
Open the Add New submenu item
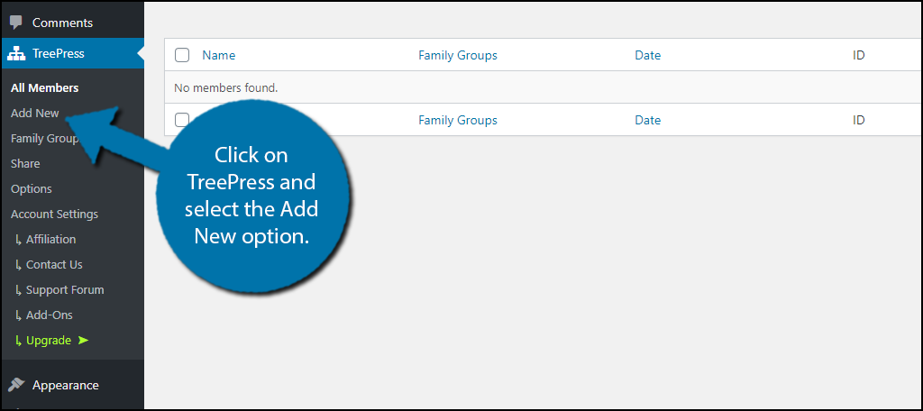coord(35,113)
